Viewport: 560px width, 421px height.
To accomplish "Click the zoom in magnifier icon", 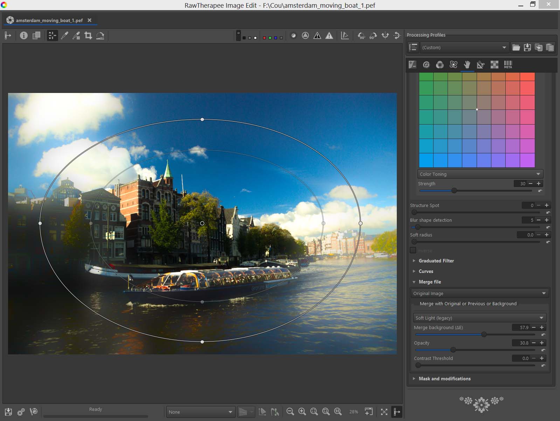I will (302, 412).
